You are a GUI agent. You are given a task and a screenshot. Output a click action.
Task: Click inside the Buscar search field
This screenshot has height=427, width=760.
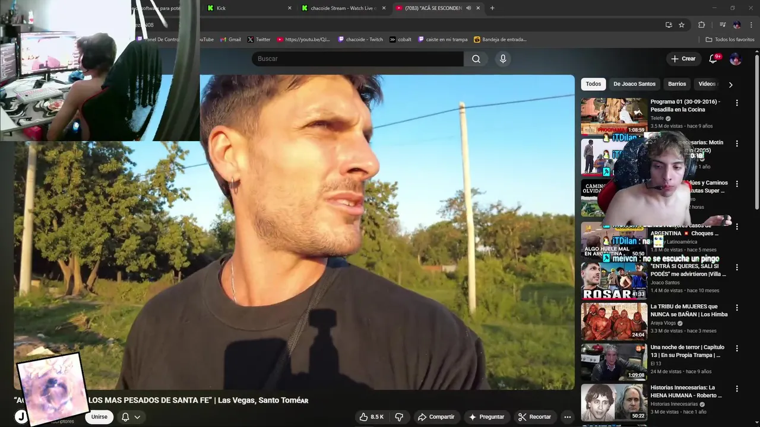tap(357, 59)
